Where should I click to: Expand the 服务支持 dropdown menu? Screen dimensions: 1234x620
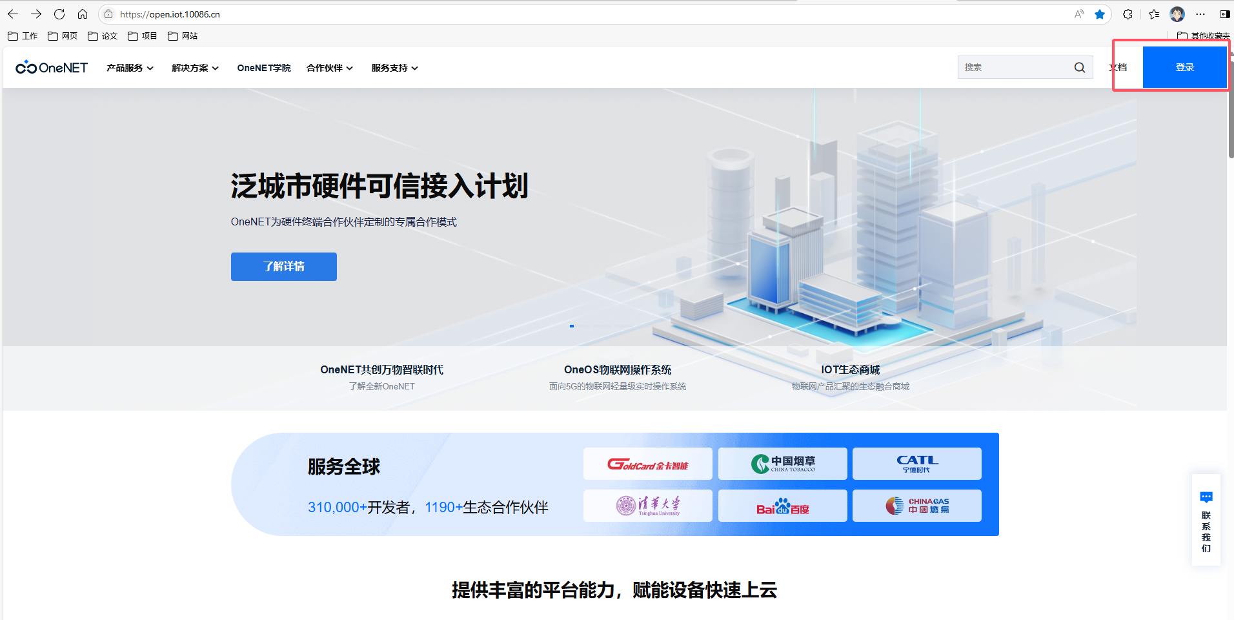pyautogui.click(x=394, y=68)
